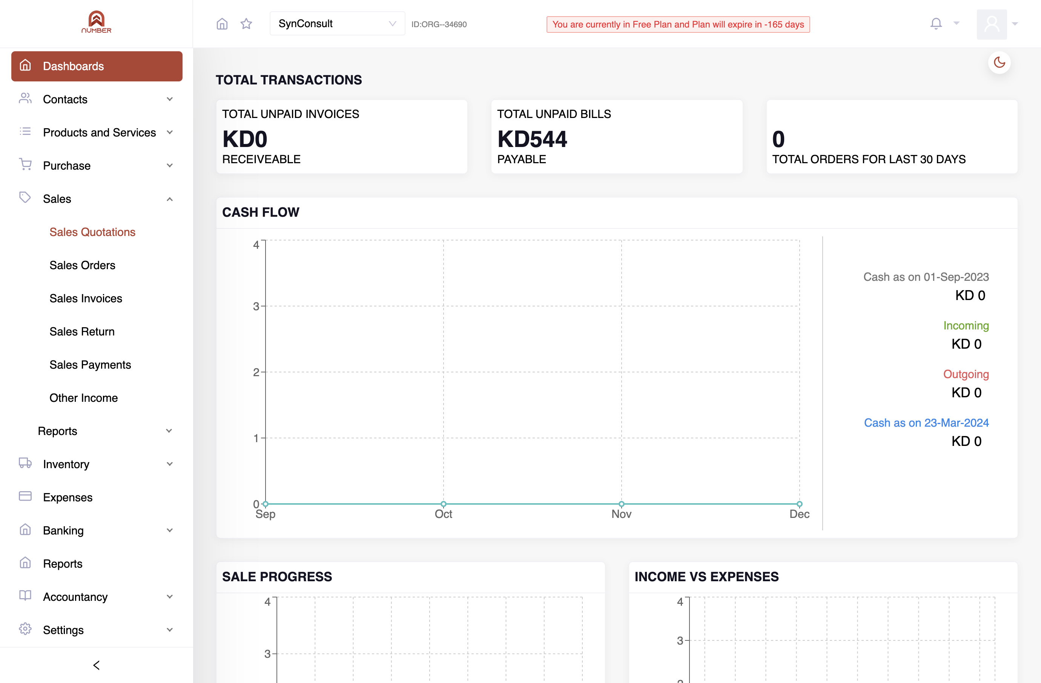1041x683 pixels.
Task: Collapse the Sales menu chevron
Action: 170,199
